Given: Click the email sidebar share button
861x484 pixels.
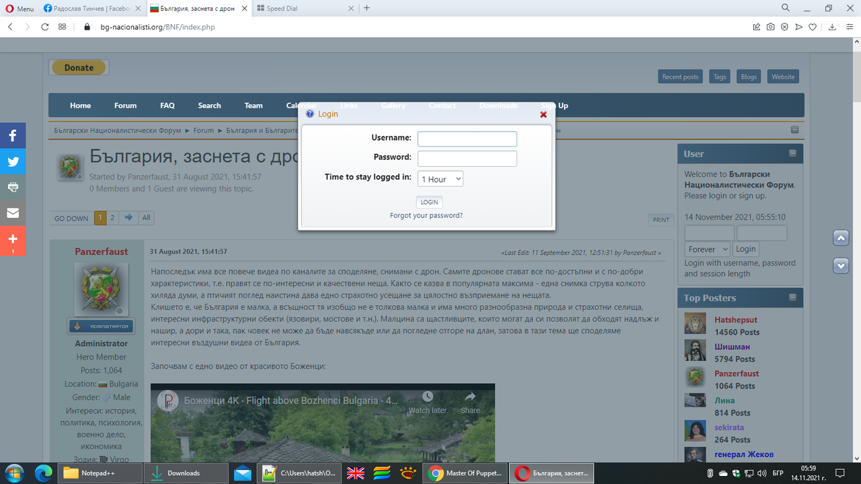Looking at the screenshot, I should click(13, 213).
